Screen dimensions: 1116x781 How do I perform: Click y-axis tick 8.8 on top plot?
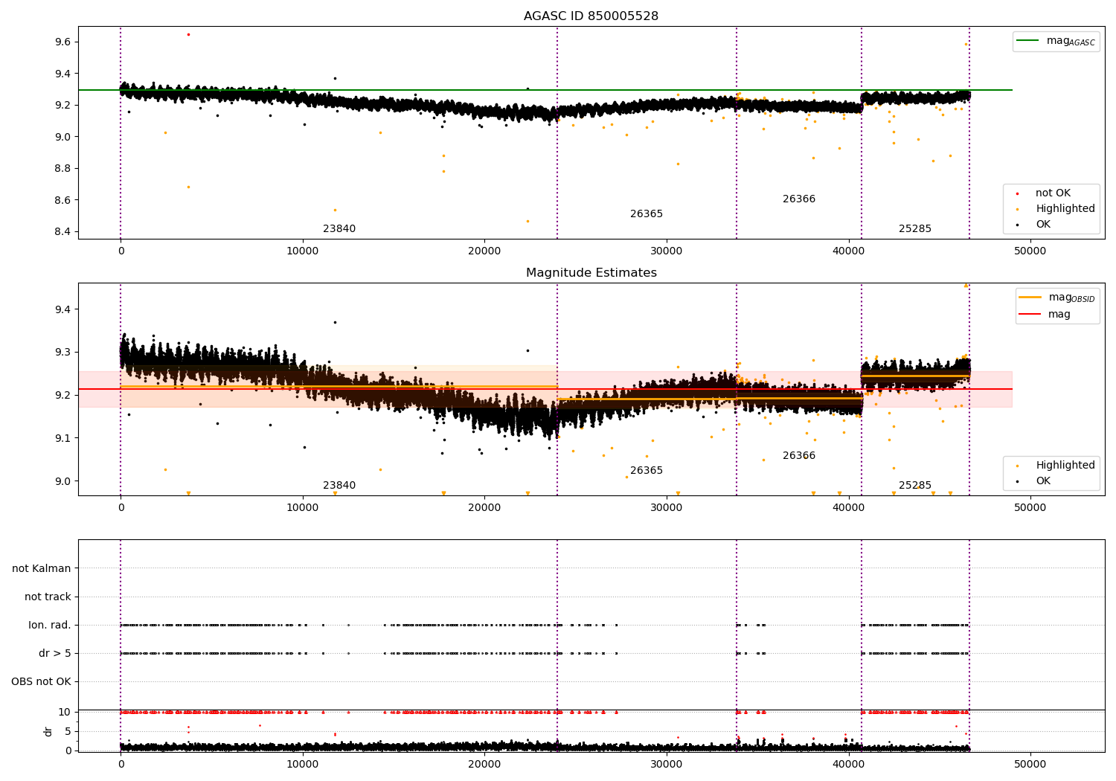click(x=62, y=169)
